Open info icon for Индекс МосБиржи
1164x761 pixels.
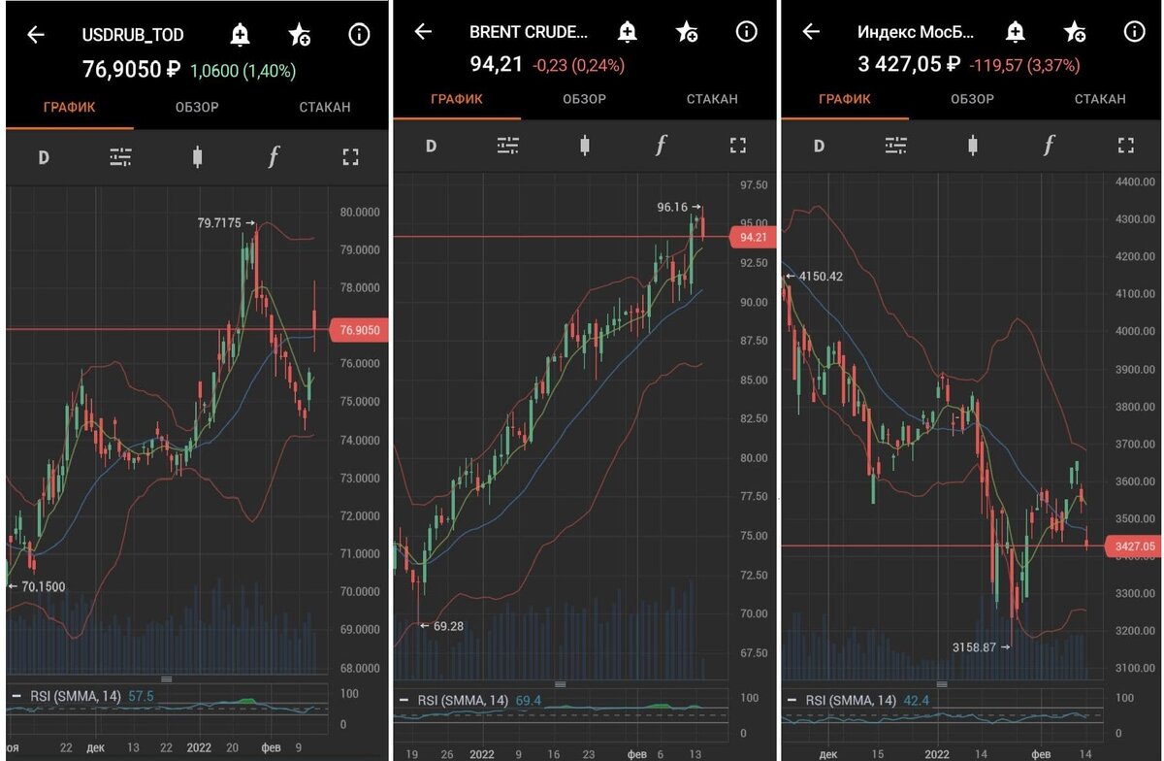point(1134,31)
